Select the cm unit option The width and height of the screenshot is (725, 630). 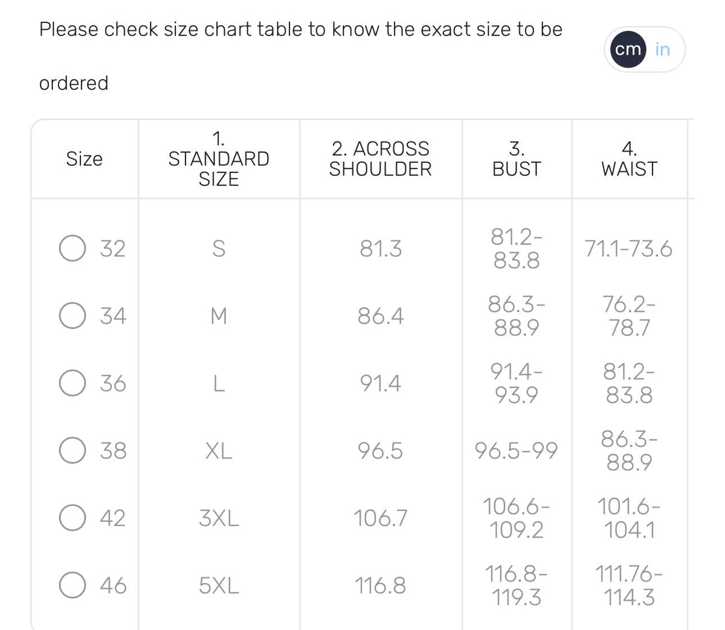click(x=628, y=49)
